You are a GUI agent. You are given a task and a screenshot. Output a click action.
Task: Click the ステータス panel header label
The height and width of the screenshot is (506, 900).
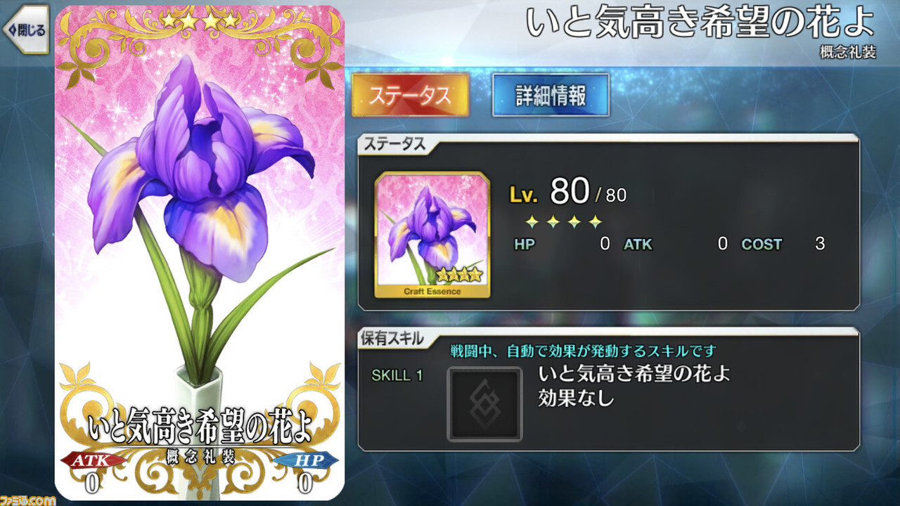click(394, 145)
